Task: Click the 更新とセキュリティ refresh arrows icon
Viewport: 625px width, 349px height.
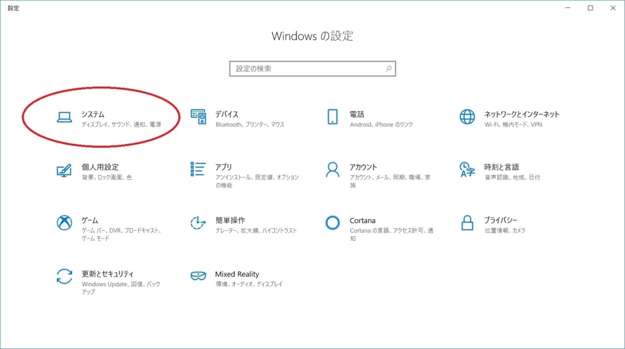Action: click(64, 276)
